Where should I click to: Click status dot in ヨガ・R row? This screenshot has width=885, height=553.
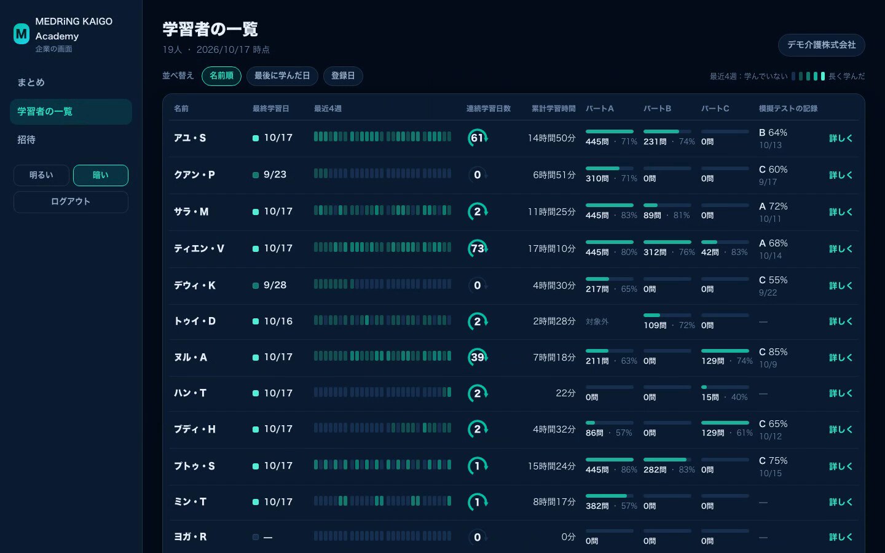pyautogui.click(x=256, y=537)
